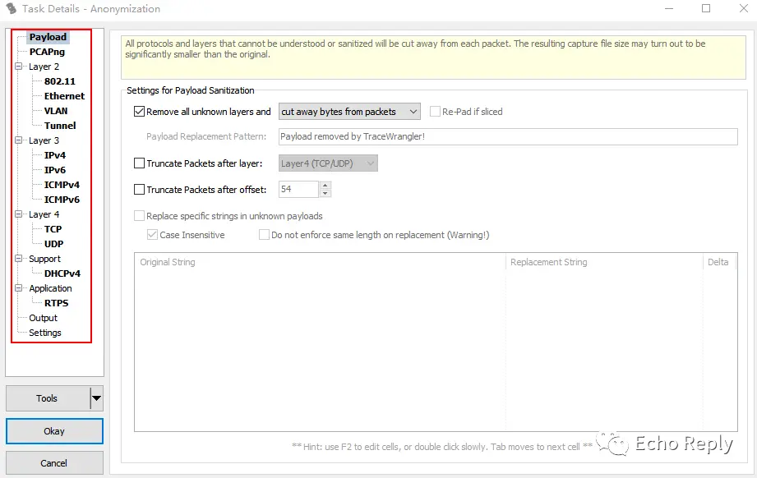Toggle Re-Pad if sliced checkbox
This screenshot has width=757, height=478.
pyautogui.click(x=435, y=112)
